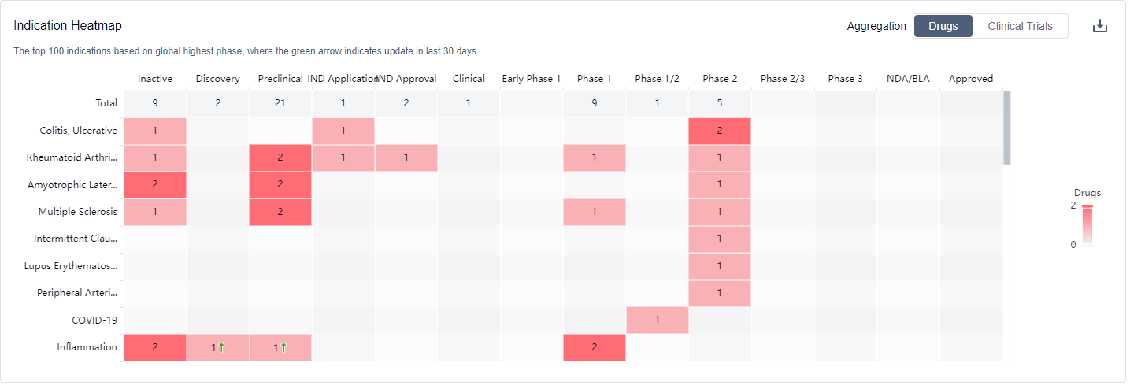Click green arrow in Inflammation Preclinical cell
The image size is (1130, 385).
click(283, 347)
